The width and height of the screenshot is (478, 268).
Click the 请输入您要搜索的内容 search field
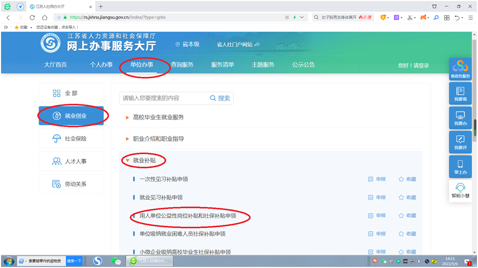coord(163,98)
